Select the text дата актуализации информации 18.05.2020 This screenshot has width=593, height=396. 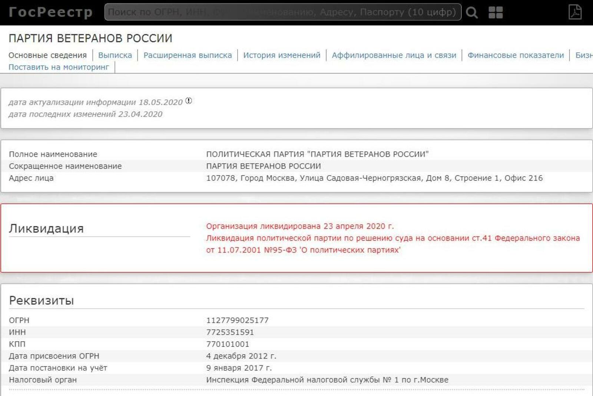96,102
